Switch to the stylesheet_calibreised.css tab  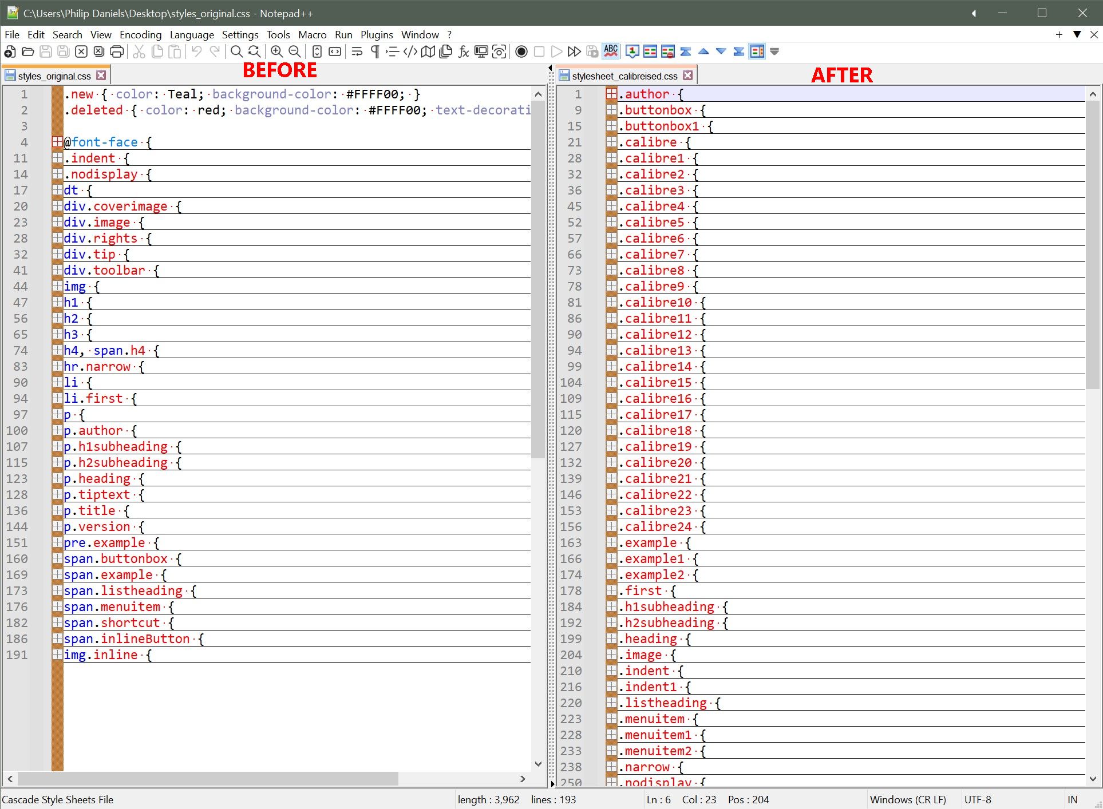pos(624,76)
